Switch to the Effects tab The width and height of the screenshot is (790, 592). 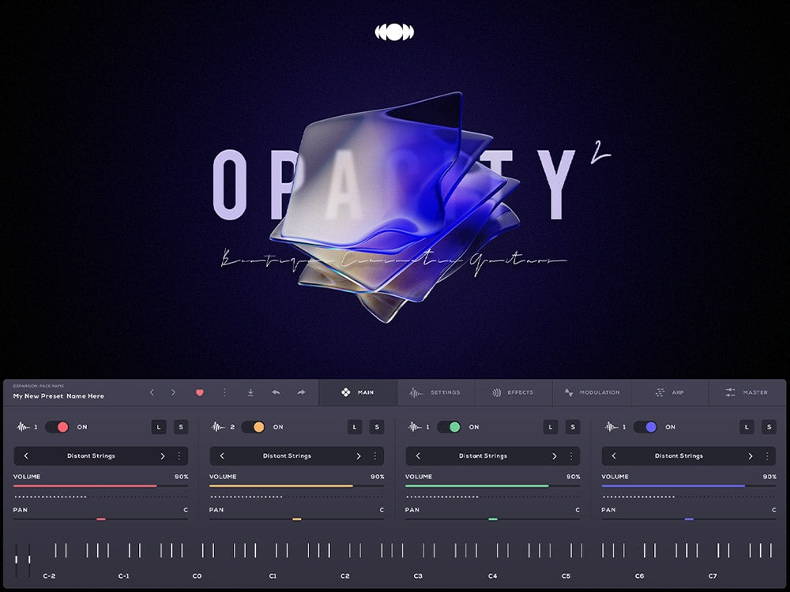tap(513, 392)
